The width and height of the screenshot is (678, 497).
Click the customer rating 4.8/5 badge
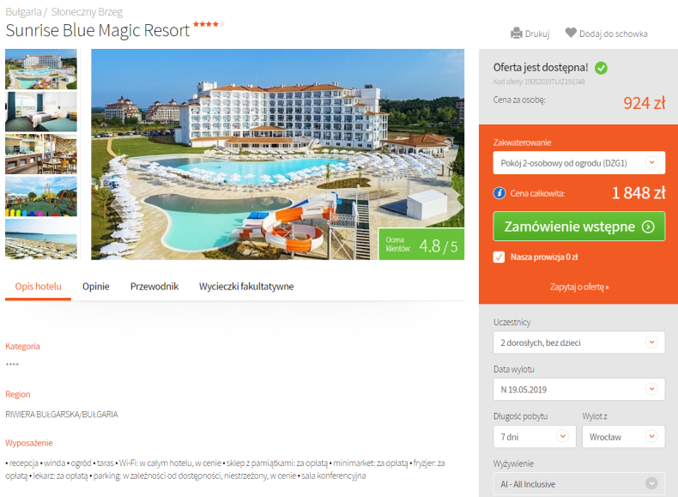(421, 244)
